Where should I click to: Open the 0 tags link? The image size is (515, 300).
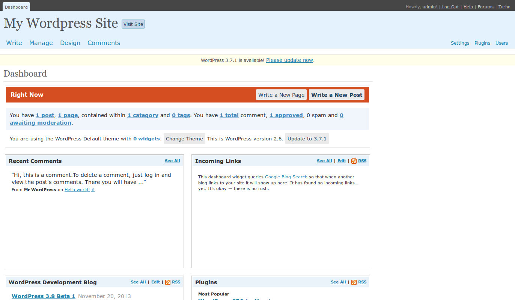181,115
